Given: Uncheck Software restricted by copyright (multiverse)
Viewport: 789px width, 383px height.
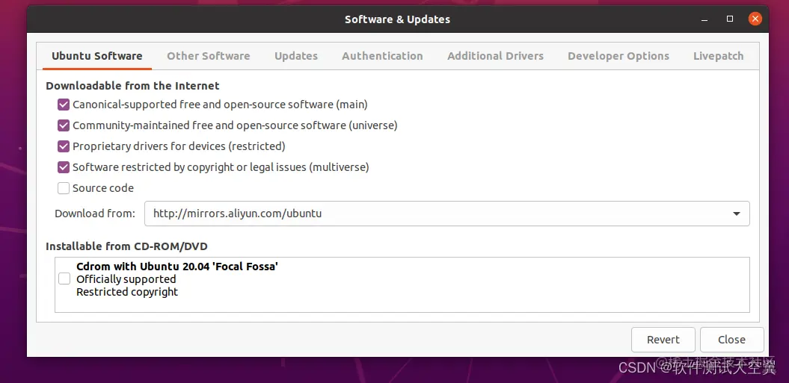Looking at the screenshot, I should click(x=64, y=167).
